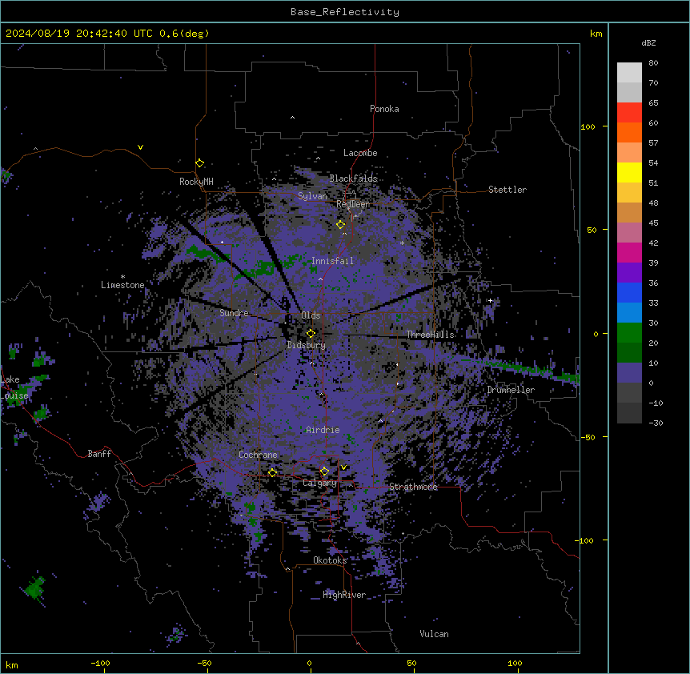Select the Sylvan map label
This screenshot has height=674, width=690.
pyautogui.click(x=312, y=196)
